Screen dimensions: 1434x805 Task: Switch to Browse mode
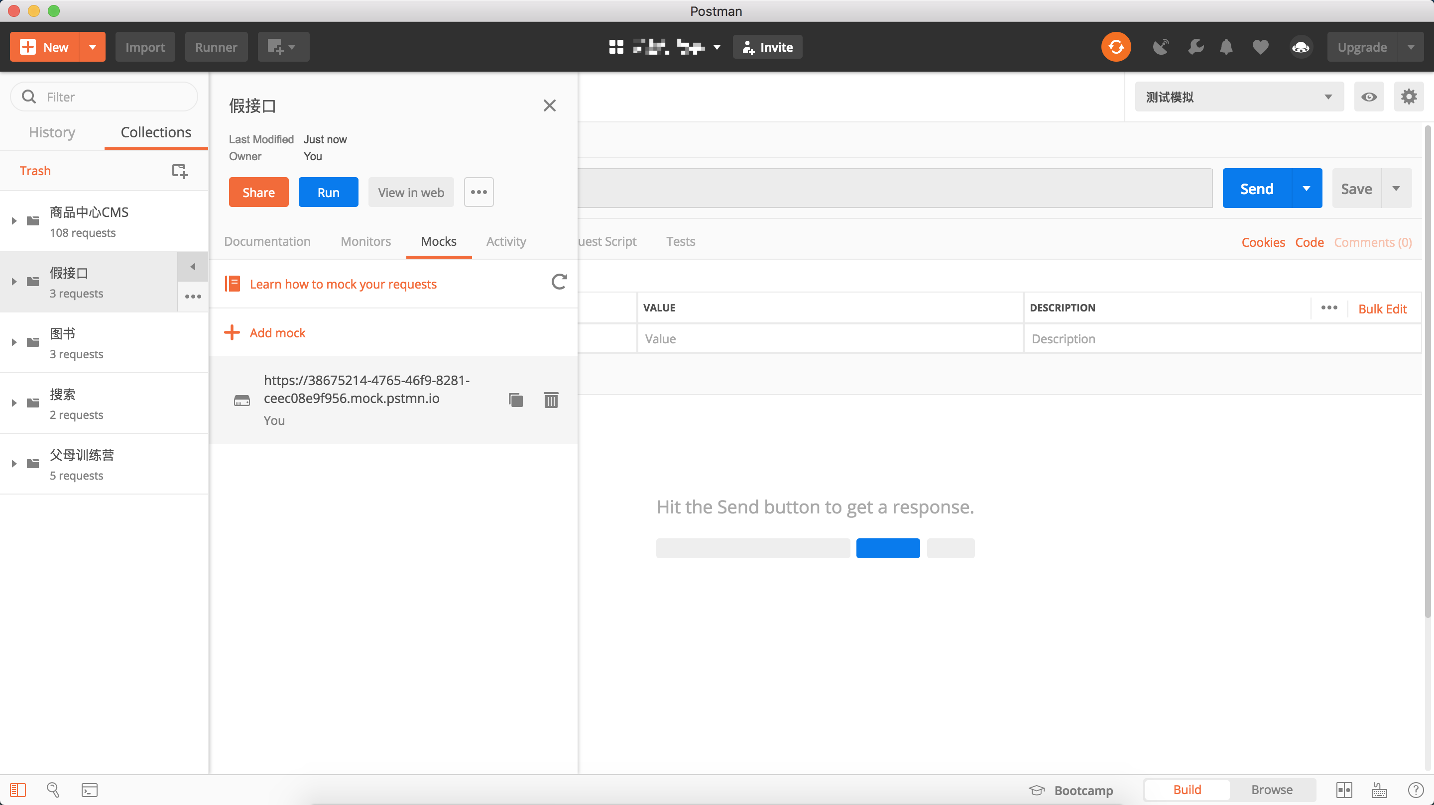click(1272, 790)
